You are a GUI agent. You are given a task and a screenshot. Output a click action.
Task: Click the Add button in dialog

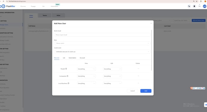click(x=146, y=91)
